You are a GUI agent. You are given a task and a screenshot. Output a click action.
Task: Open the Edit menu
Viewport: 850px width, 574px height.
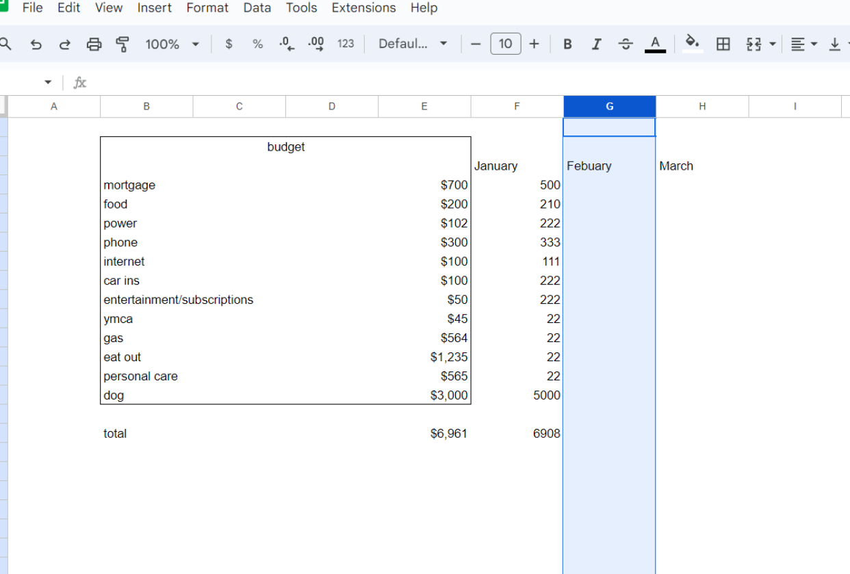pyautogui.click(x=68, y=8)
